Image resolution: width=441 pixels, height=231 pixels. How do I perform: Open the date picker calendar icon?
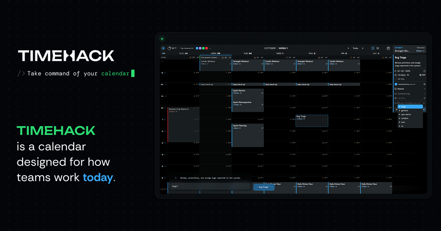coord(424,71)
